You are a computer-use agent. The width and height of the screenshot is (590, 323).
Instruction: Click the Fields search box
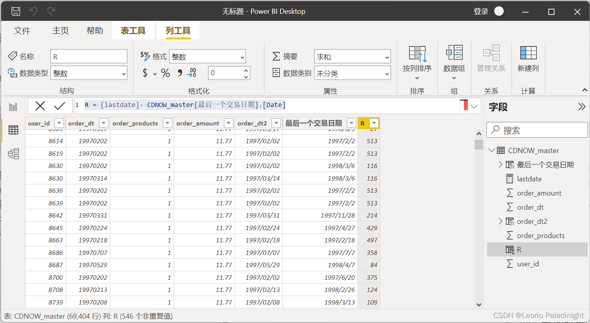point(537,130)
